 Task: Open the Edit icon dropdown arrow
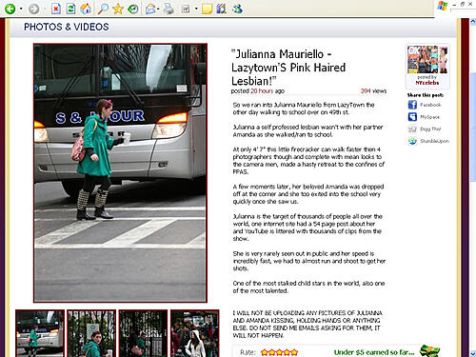(196, 9)
